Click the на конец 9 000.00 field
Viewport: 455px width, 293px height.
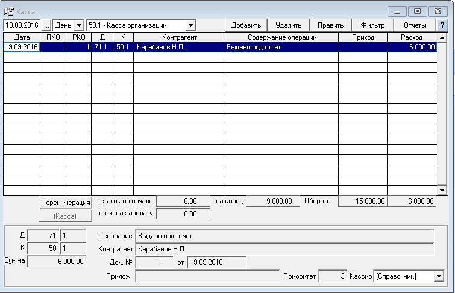273,201
